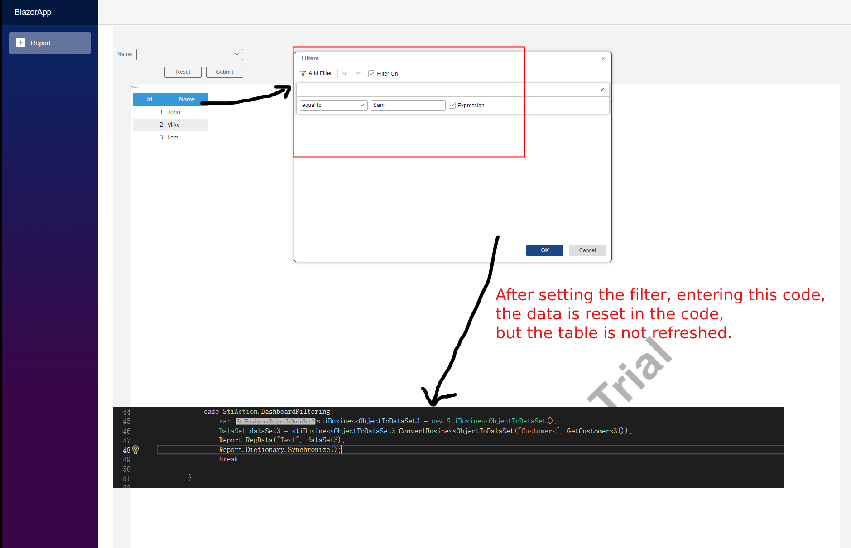This screenshot has height=548, width=851.
Task: Click Cancel in the Filters dialog
Action: pyautogui.click(x=587, y=250)
